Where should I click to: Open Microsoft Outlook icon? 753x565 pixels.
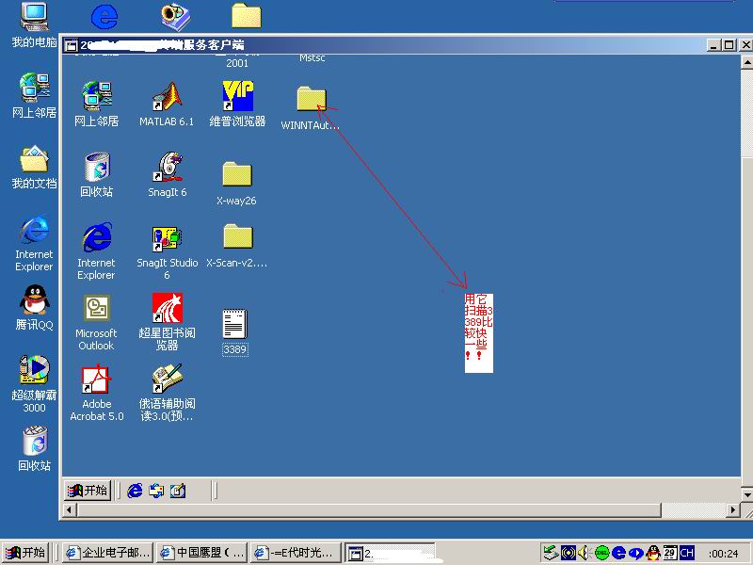pyautogui.click(x=96, y=310)
